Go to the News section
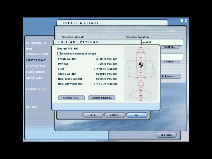The image size is (212, 159). pos(29,49)
